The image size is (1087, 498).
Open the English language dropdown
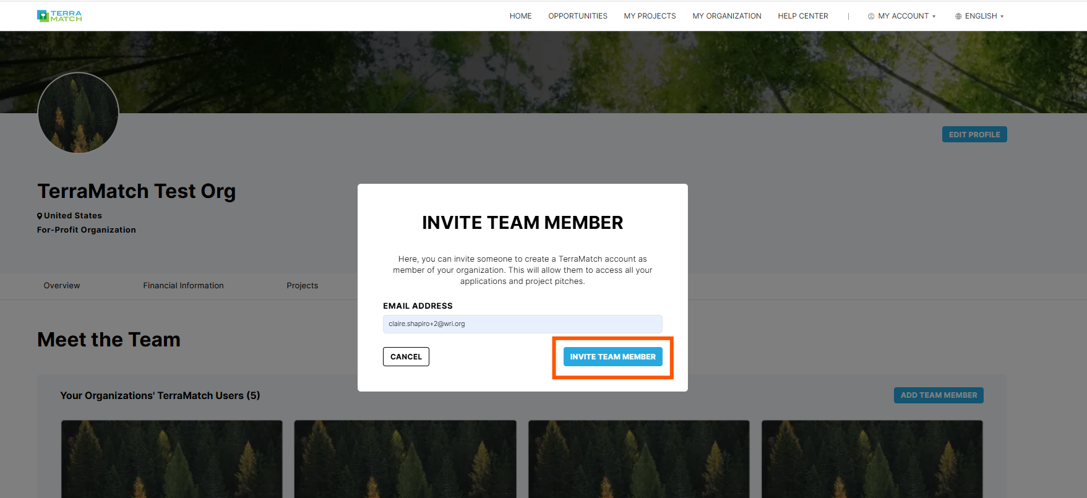(979, 16)
